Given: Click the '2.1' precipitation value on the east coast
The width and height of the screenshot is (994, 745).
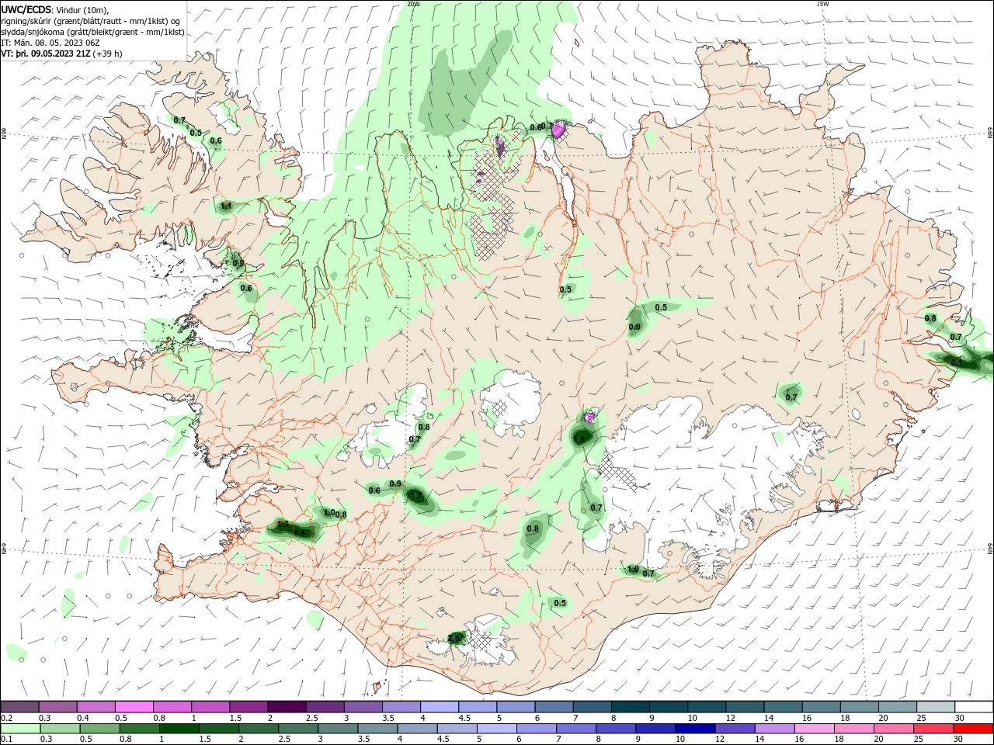Looking at the screenshot, I should [957, 362].
